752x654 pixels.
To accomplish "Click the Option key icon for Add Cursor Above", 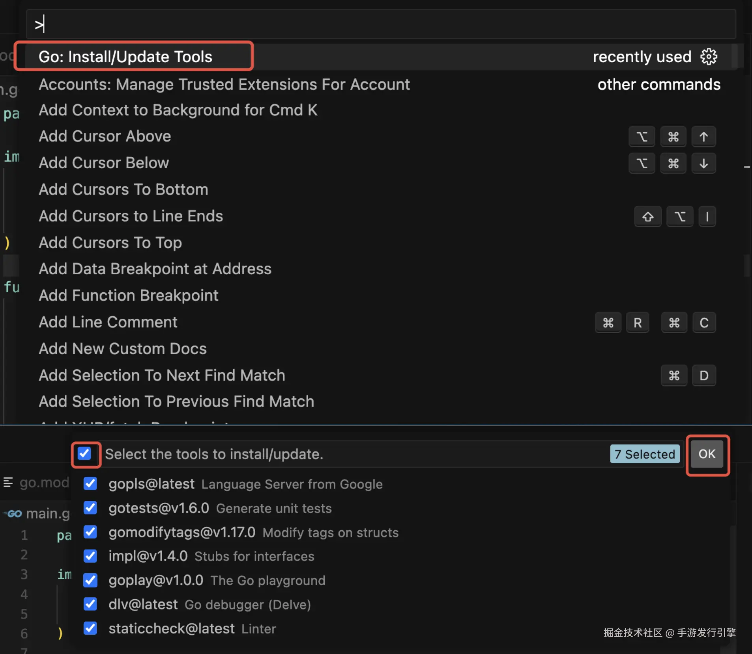I will (x=642, y=137).
